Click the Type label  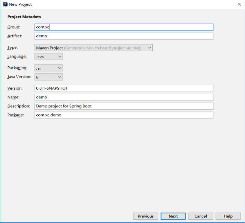click(13, 47)
